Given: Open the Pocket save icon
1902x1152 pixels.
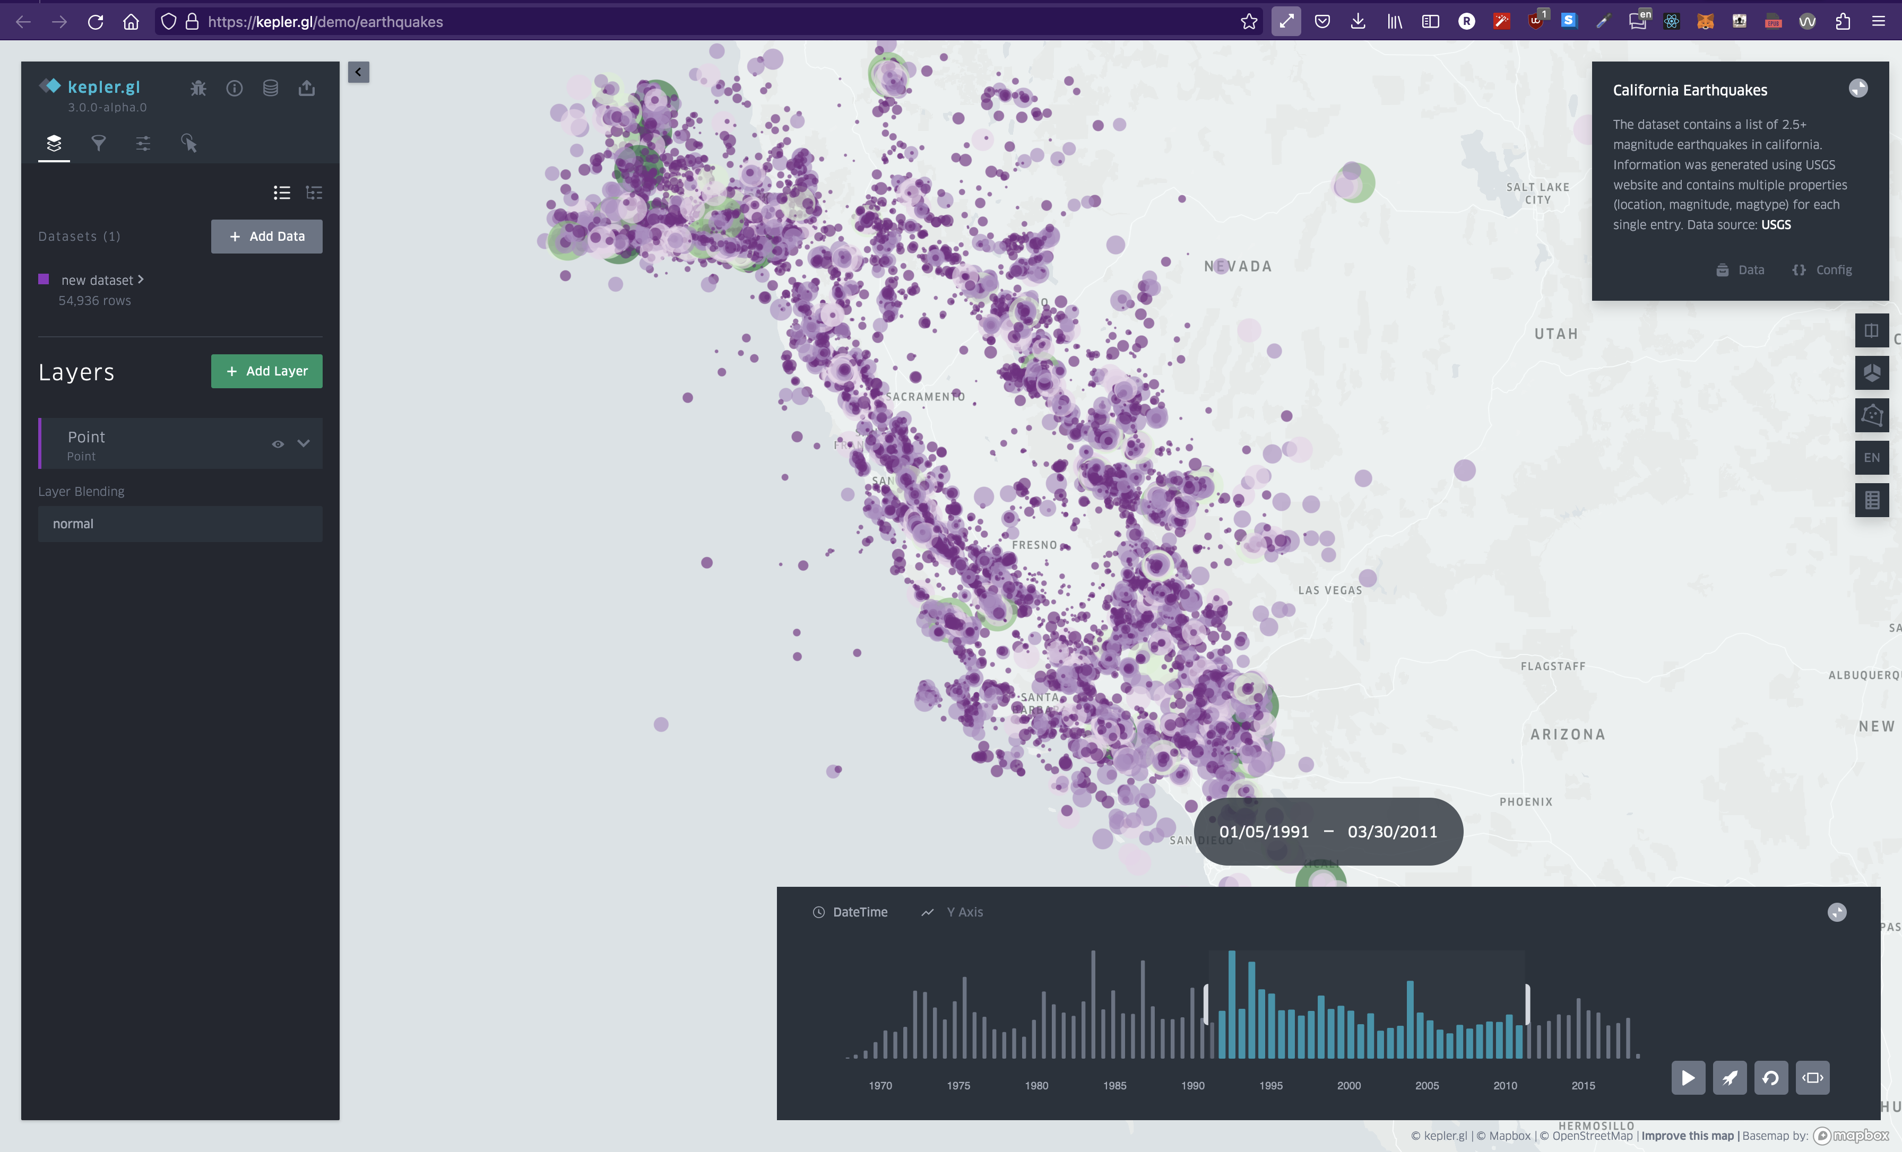Looking at the screenshot, I should [x=1322, y=22].
